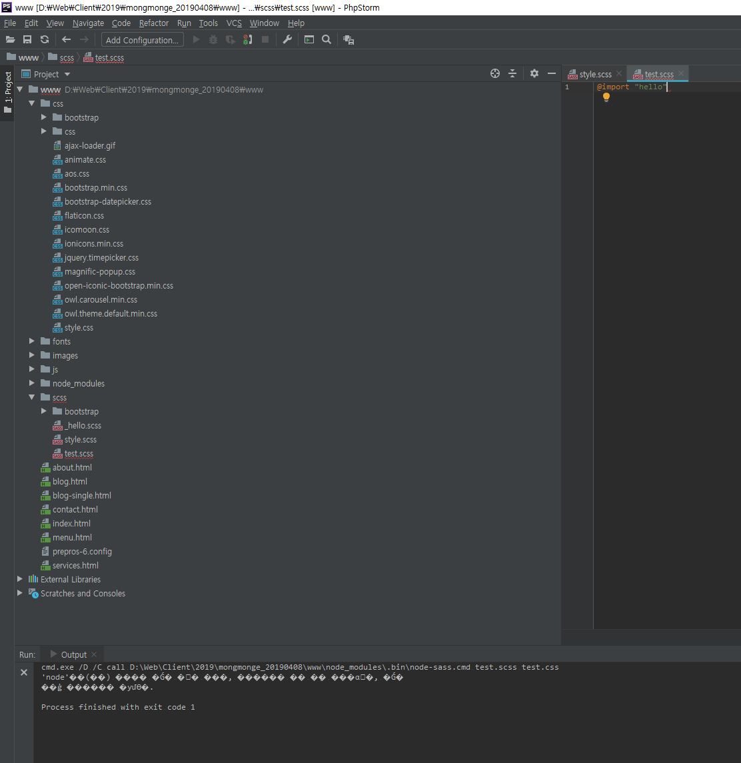Expand bootstrap folder under scss
The image size is (741, 763).
[44, 411]
